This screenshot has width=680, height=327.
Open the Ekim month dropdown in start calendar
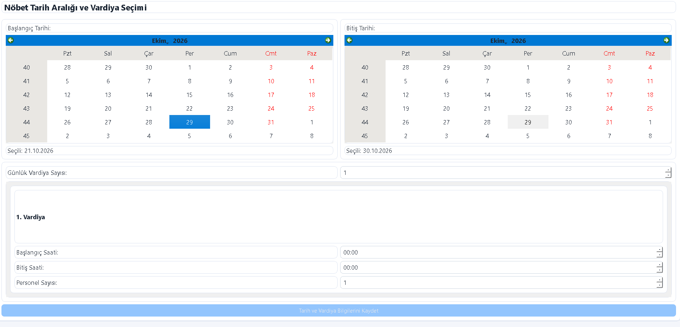point(160,41)
